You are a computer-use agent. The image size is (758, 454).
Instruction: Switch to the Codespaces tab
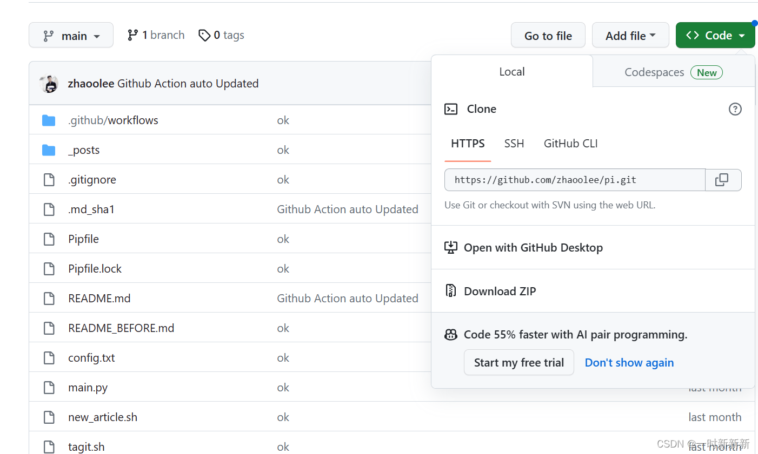[673, 72]
